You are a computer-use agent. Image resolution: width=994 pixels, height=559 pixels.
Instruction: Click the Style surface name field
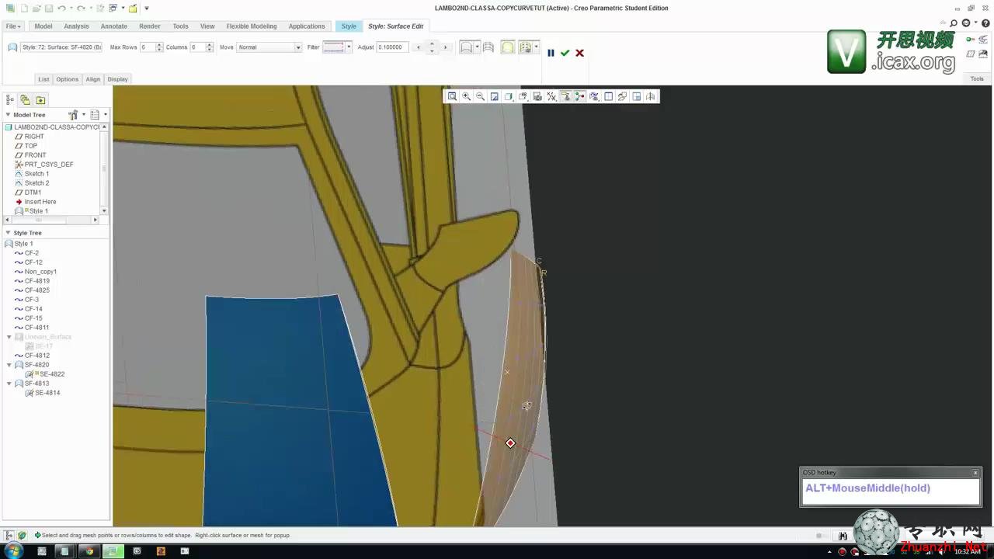click(61, 47)
